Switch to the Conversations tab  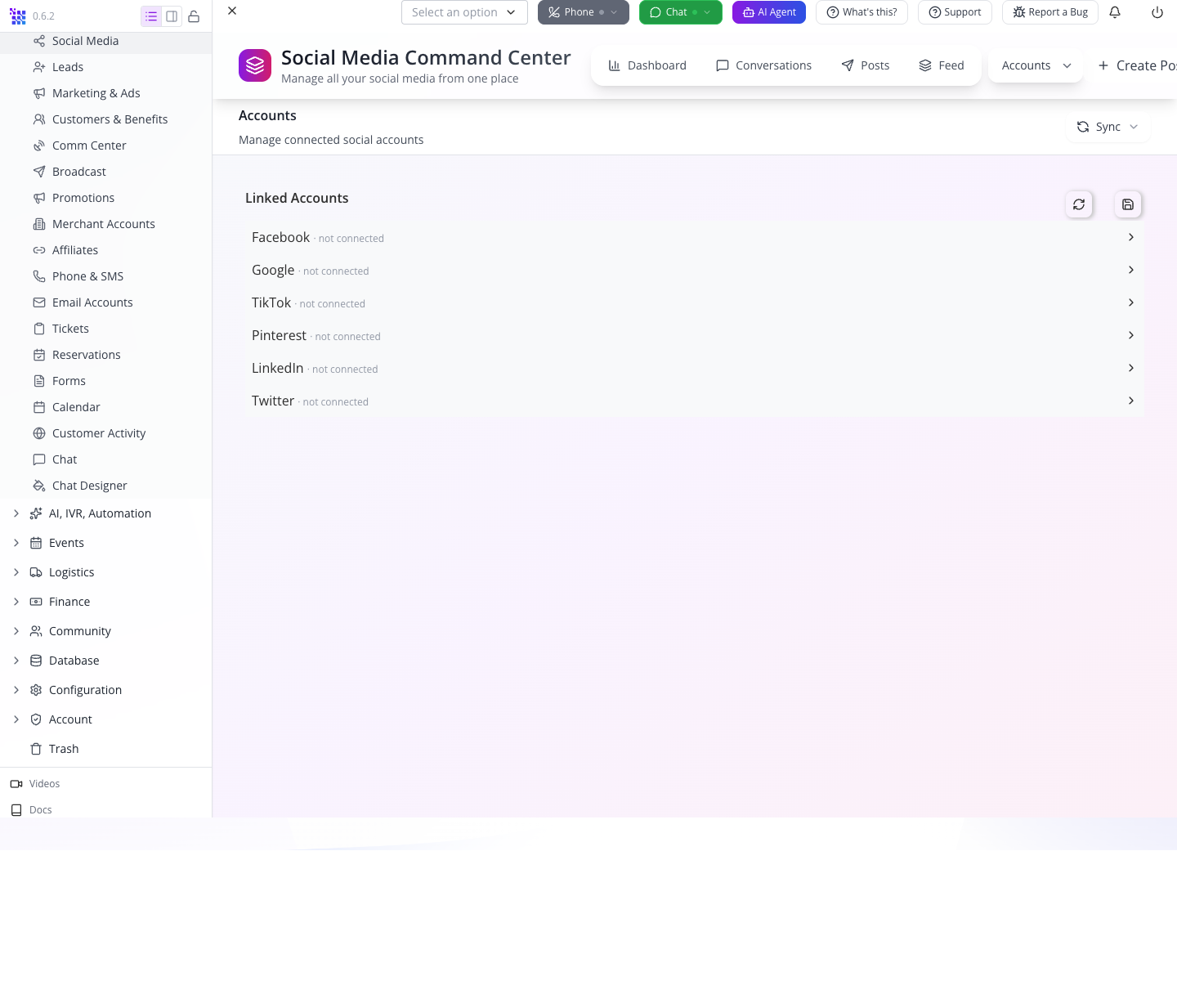(763, 65)
